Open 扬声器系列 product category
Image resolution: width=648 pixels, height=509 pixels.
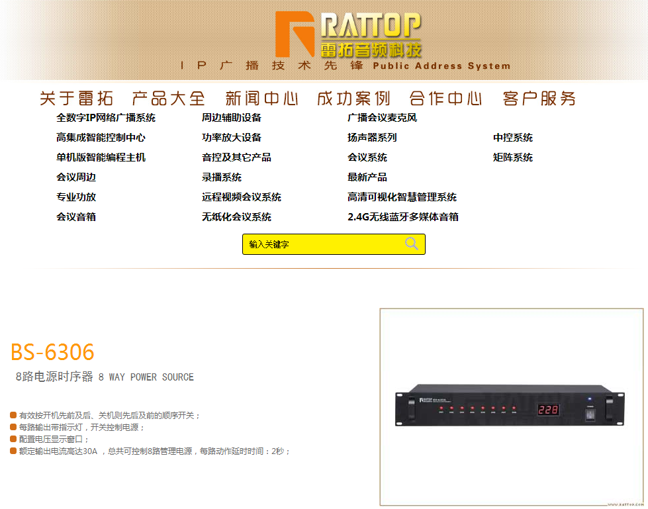372,138
